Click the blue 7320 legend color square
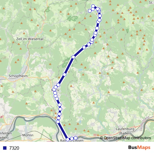 [x=5, y=148]
